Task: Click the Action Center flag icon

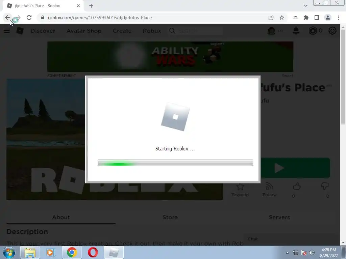Action: [x=304, y=253]
